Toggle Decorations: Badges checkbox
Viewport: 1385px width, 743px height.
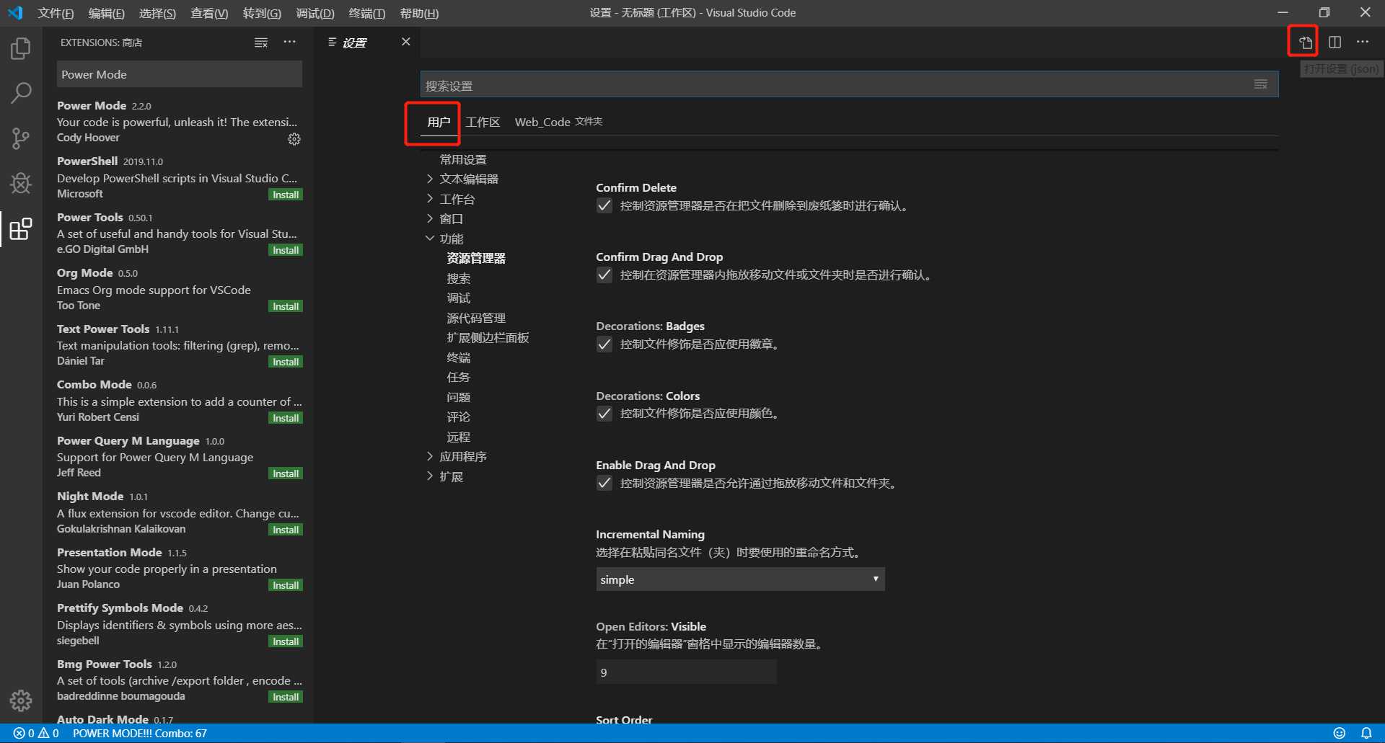point(604,344)
